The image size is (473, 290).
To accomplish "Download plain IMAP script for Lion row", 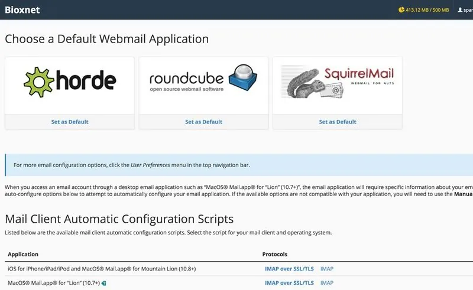I will coord(327,284).
